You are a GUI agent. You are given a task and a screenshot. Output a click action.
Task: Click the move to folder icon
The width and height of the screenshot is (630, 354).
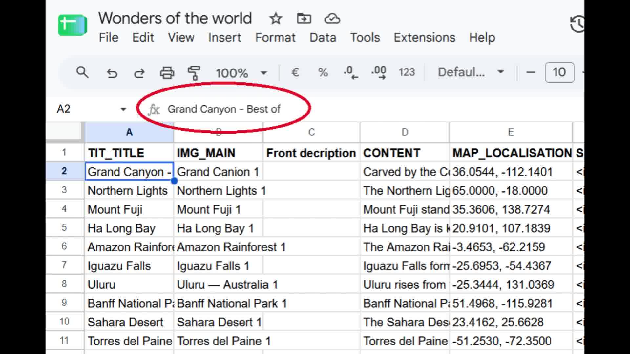coord(304,19)
